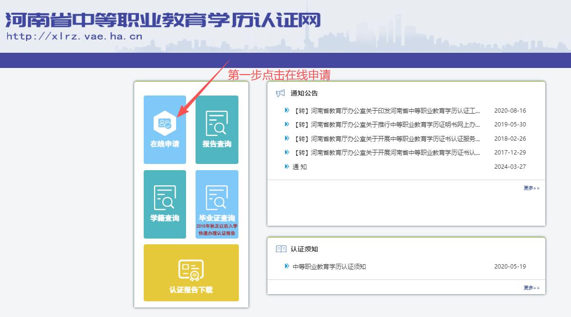The image size is (571, 317).
Task: Click the 在线申请 hexagon icon
Action: click(165, 124)
